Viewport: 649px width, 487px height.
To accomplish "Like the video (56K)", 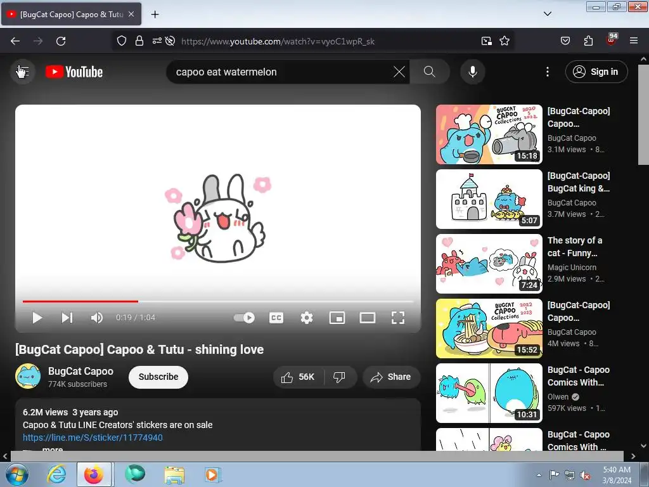I will [x=298, y=377].
